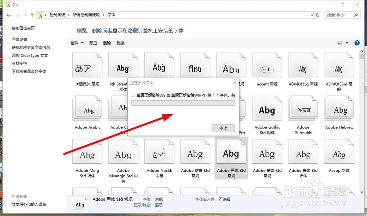367x216 pixels.
Task: Select the Adobe Gurmukhi font icon
Action: coord(303,108)
